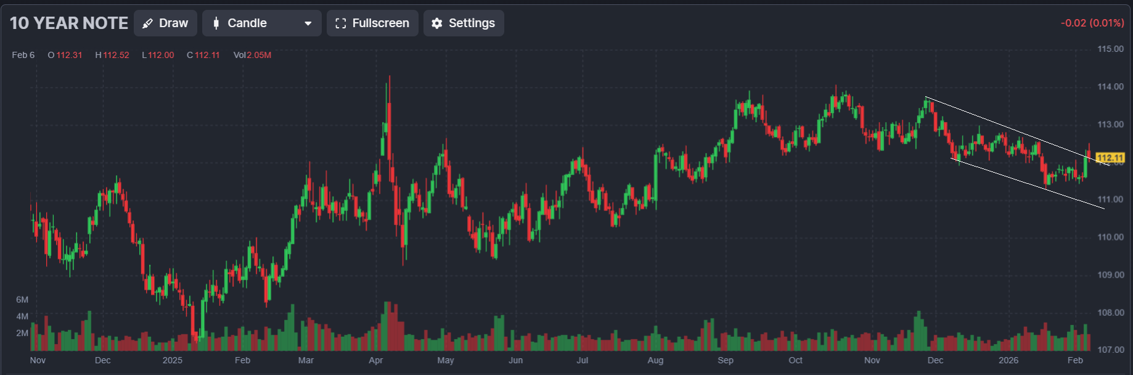The height and width of the screenshot is (375, 1133).
Task: Open the Settings text button
Action: 472,23
